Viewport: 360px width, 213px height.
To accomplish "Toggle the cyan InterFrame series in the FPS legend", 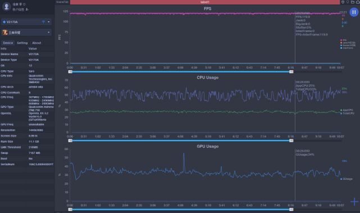I will (347, 48).
